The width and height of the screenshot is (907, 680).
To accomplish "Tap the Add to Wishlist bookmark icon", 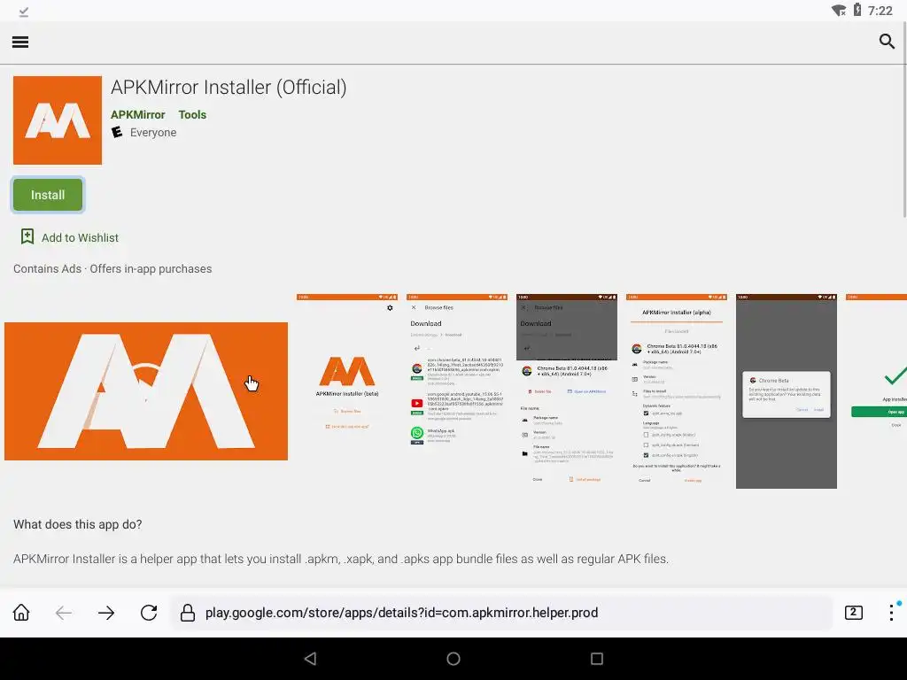I will 27,236.
